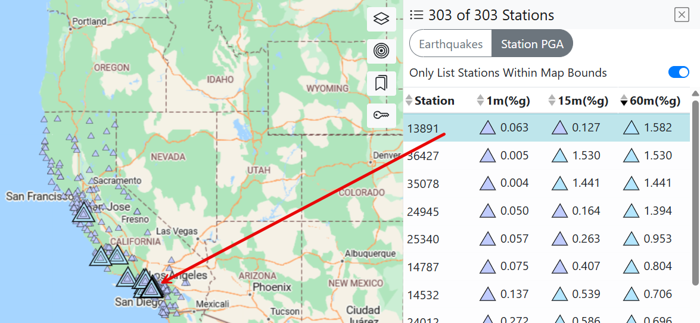Image resolution: width=700 pixels, height=323 pixels.
Task: Click the station list vertical scrollbar
Action: tap(695, 193)
